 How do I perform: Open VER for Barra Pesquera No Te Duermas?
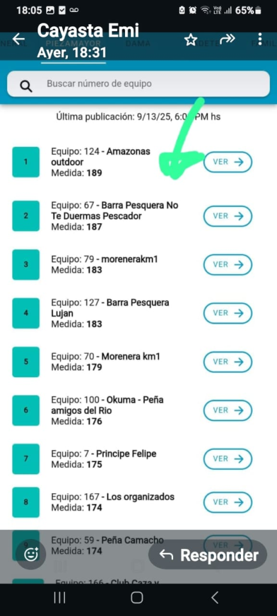tap(228, 216)
